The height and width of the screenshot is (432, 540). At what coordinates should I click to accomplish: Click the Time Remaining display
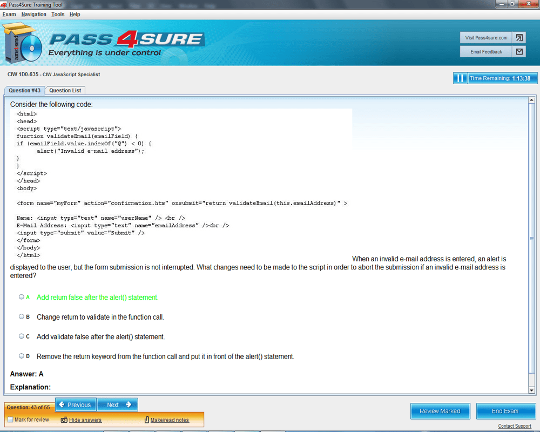[x=502, y=78]
